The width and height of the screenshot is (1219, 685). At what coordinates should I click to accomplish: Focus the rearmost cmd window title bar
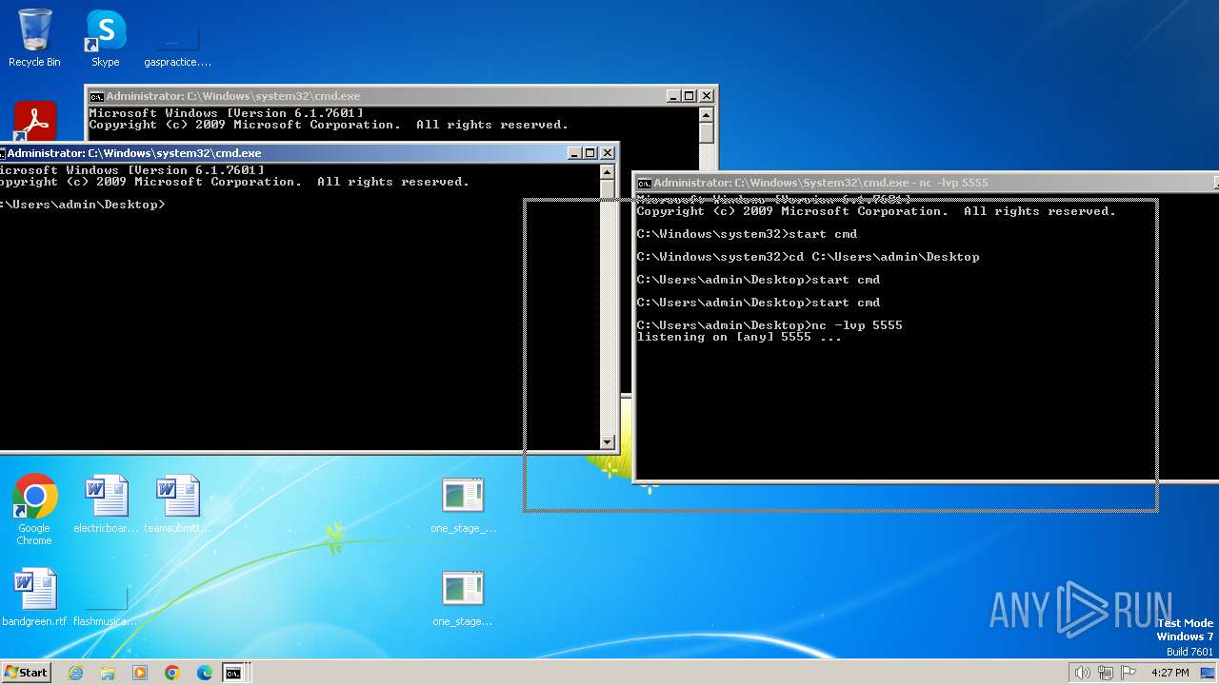pos(401,96)
